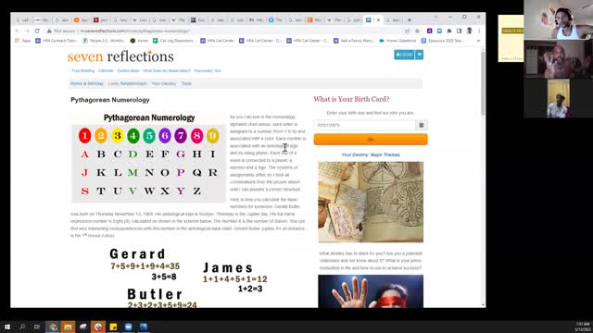The image size is (593, 333).
Task: Open Task View on the taskbar
Action: click(x=37, y=327)
